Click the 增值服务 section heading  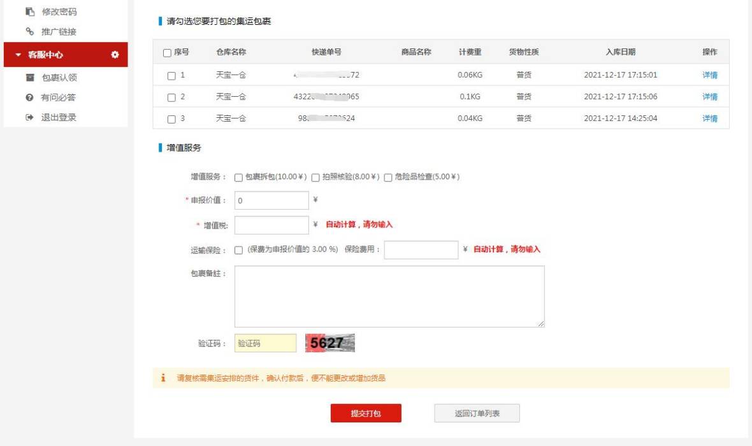point(184,148)
